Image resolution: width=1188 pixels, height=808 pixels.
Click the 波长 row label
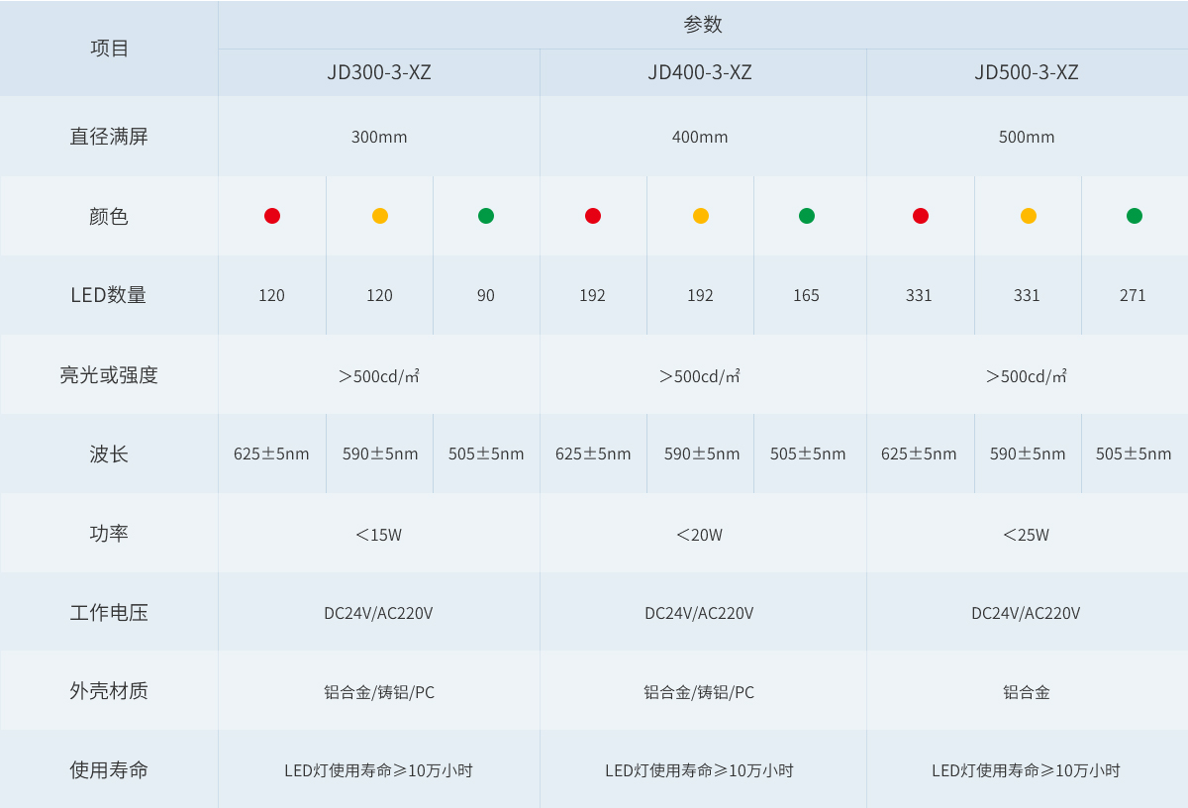pyautogui.click(x=109, y=454)
